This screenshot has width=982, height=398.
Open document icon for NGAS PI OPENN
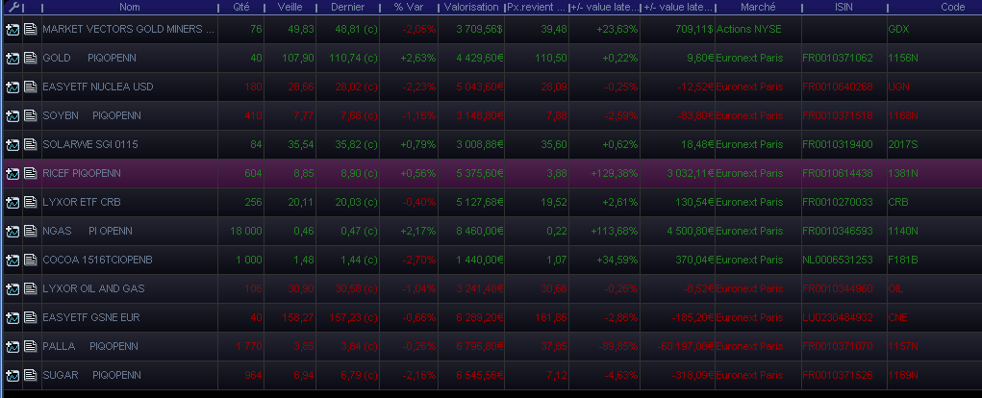point(30,231)
